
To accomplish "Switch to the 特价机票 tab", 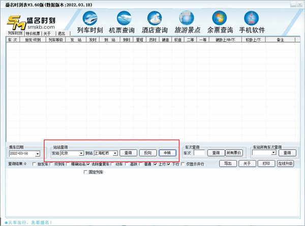I will pos(33,34).
